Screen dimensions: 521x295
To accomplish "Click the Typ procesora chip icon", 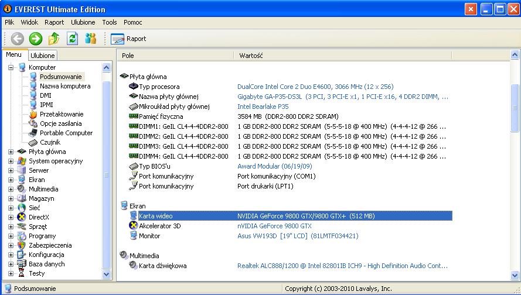I will coord(133,86).
